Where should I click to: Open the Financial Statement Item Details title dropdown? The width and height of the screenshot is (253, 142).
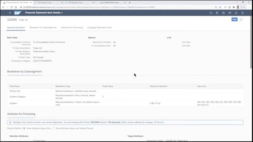click(44, 13)
